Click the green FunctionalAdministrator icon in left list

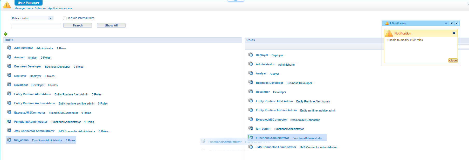(9, 121)
